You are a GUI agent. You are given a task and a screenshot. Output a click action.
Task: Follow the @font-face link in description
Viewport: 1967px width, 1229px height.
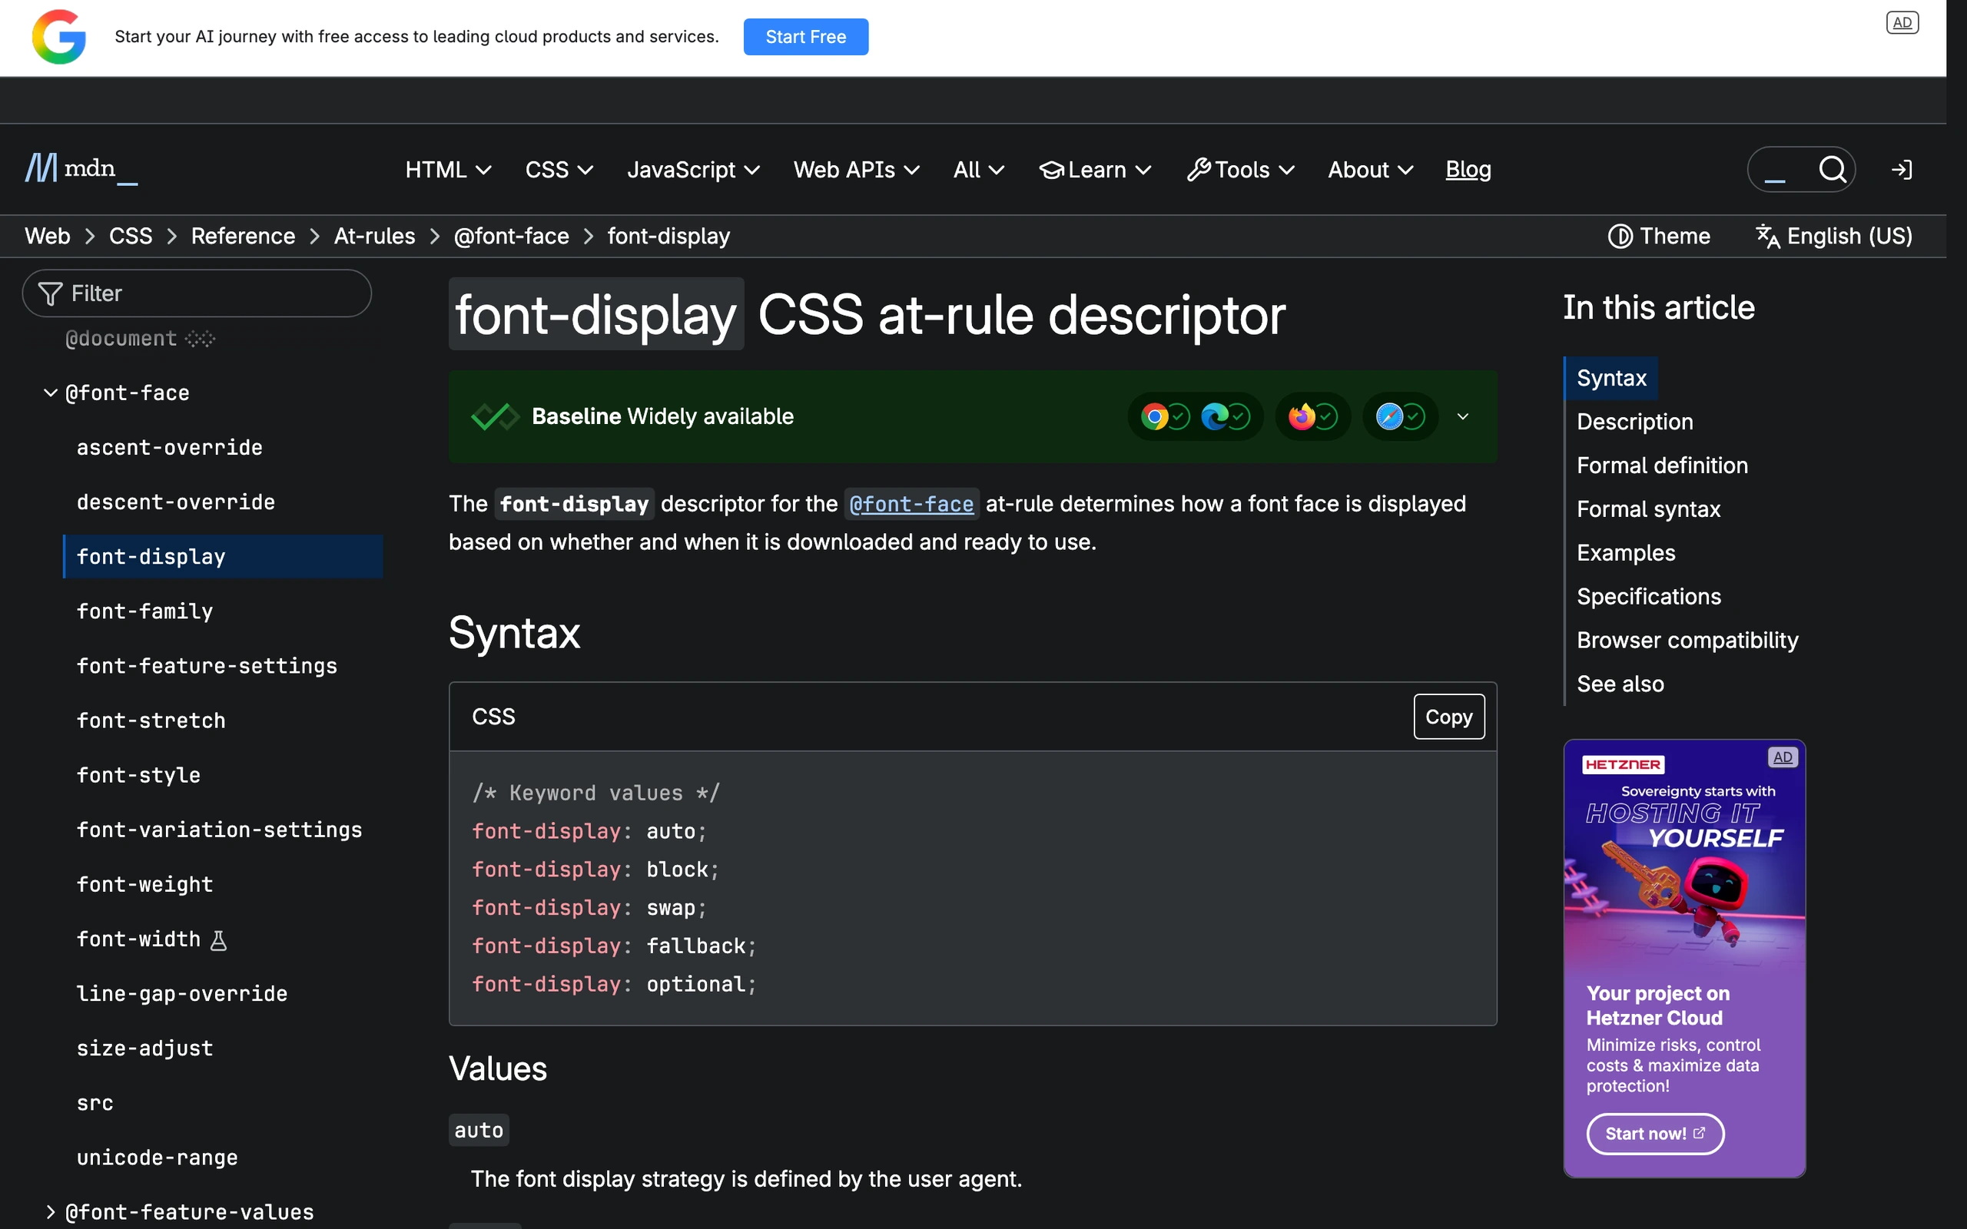coord(911,504)
